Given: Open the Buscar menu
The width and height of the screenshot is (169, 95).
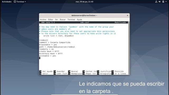Looking at the screenshot, I should coord(63,20).
